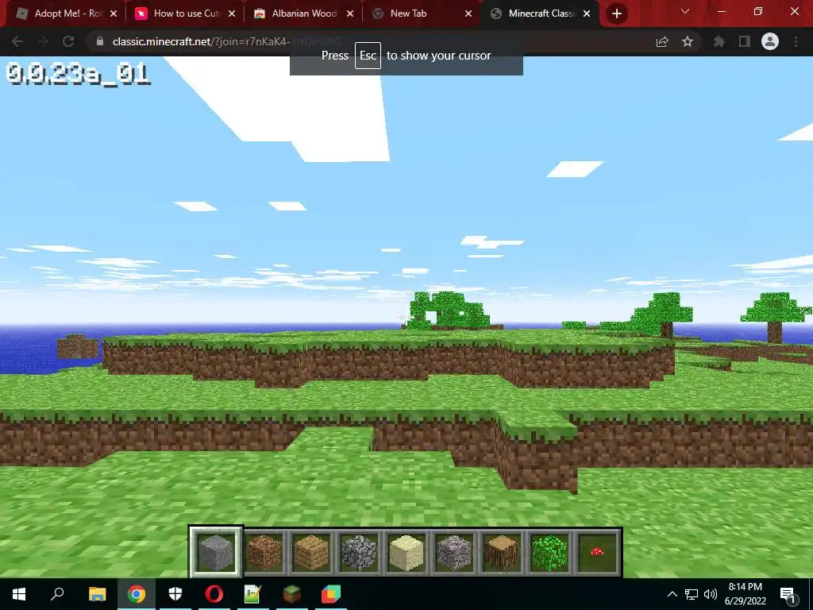This screenshot has width=813, height=610.
Task: Go back to previous page
Action: click(x=17, y=41)
